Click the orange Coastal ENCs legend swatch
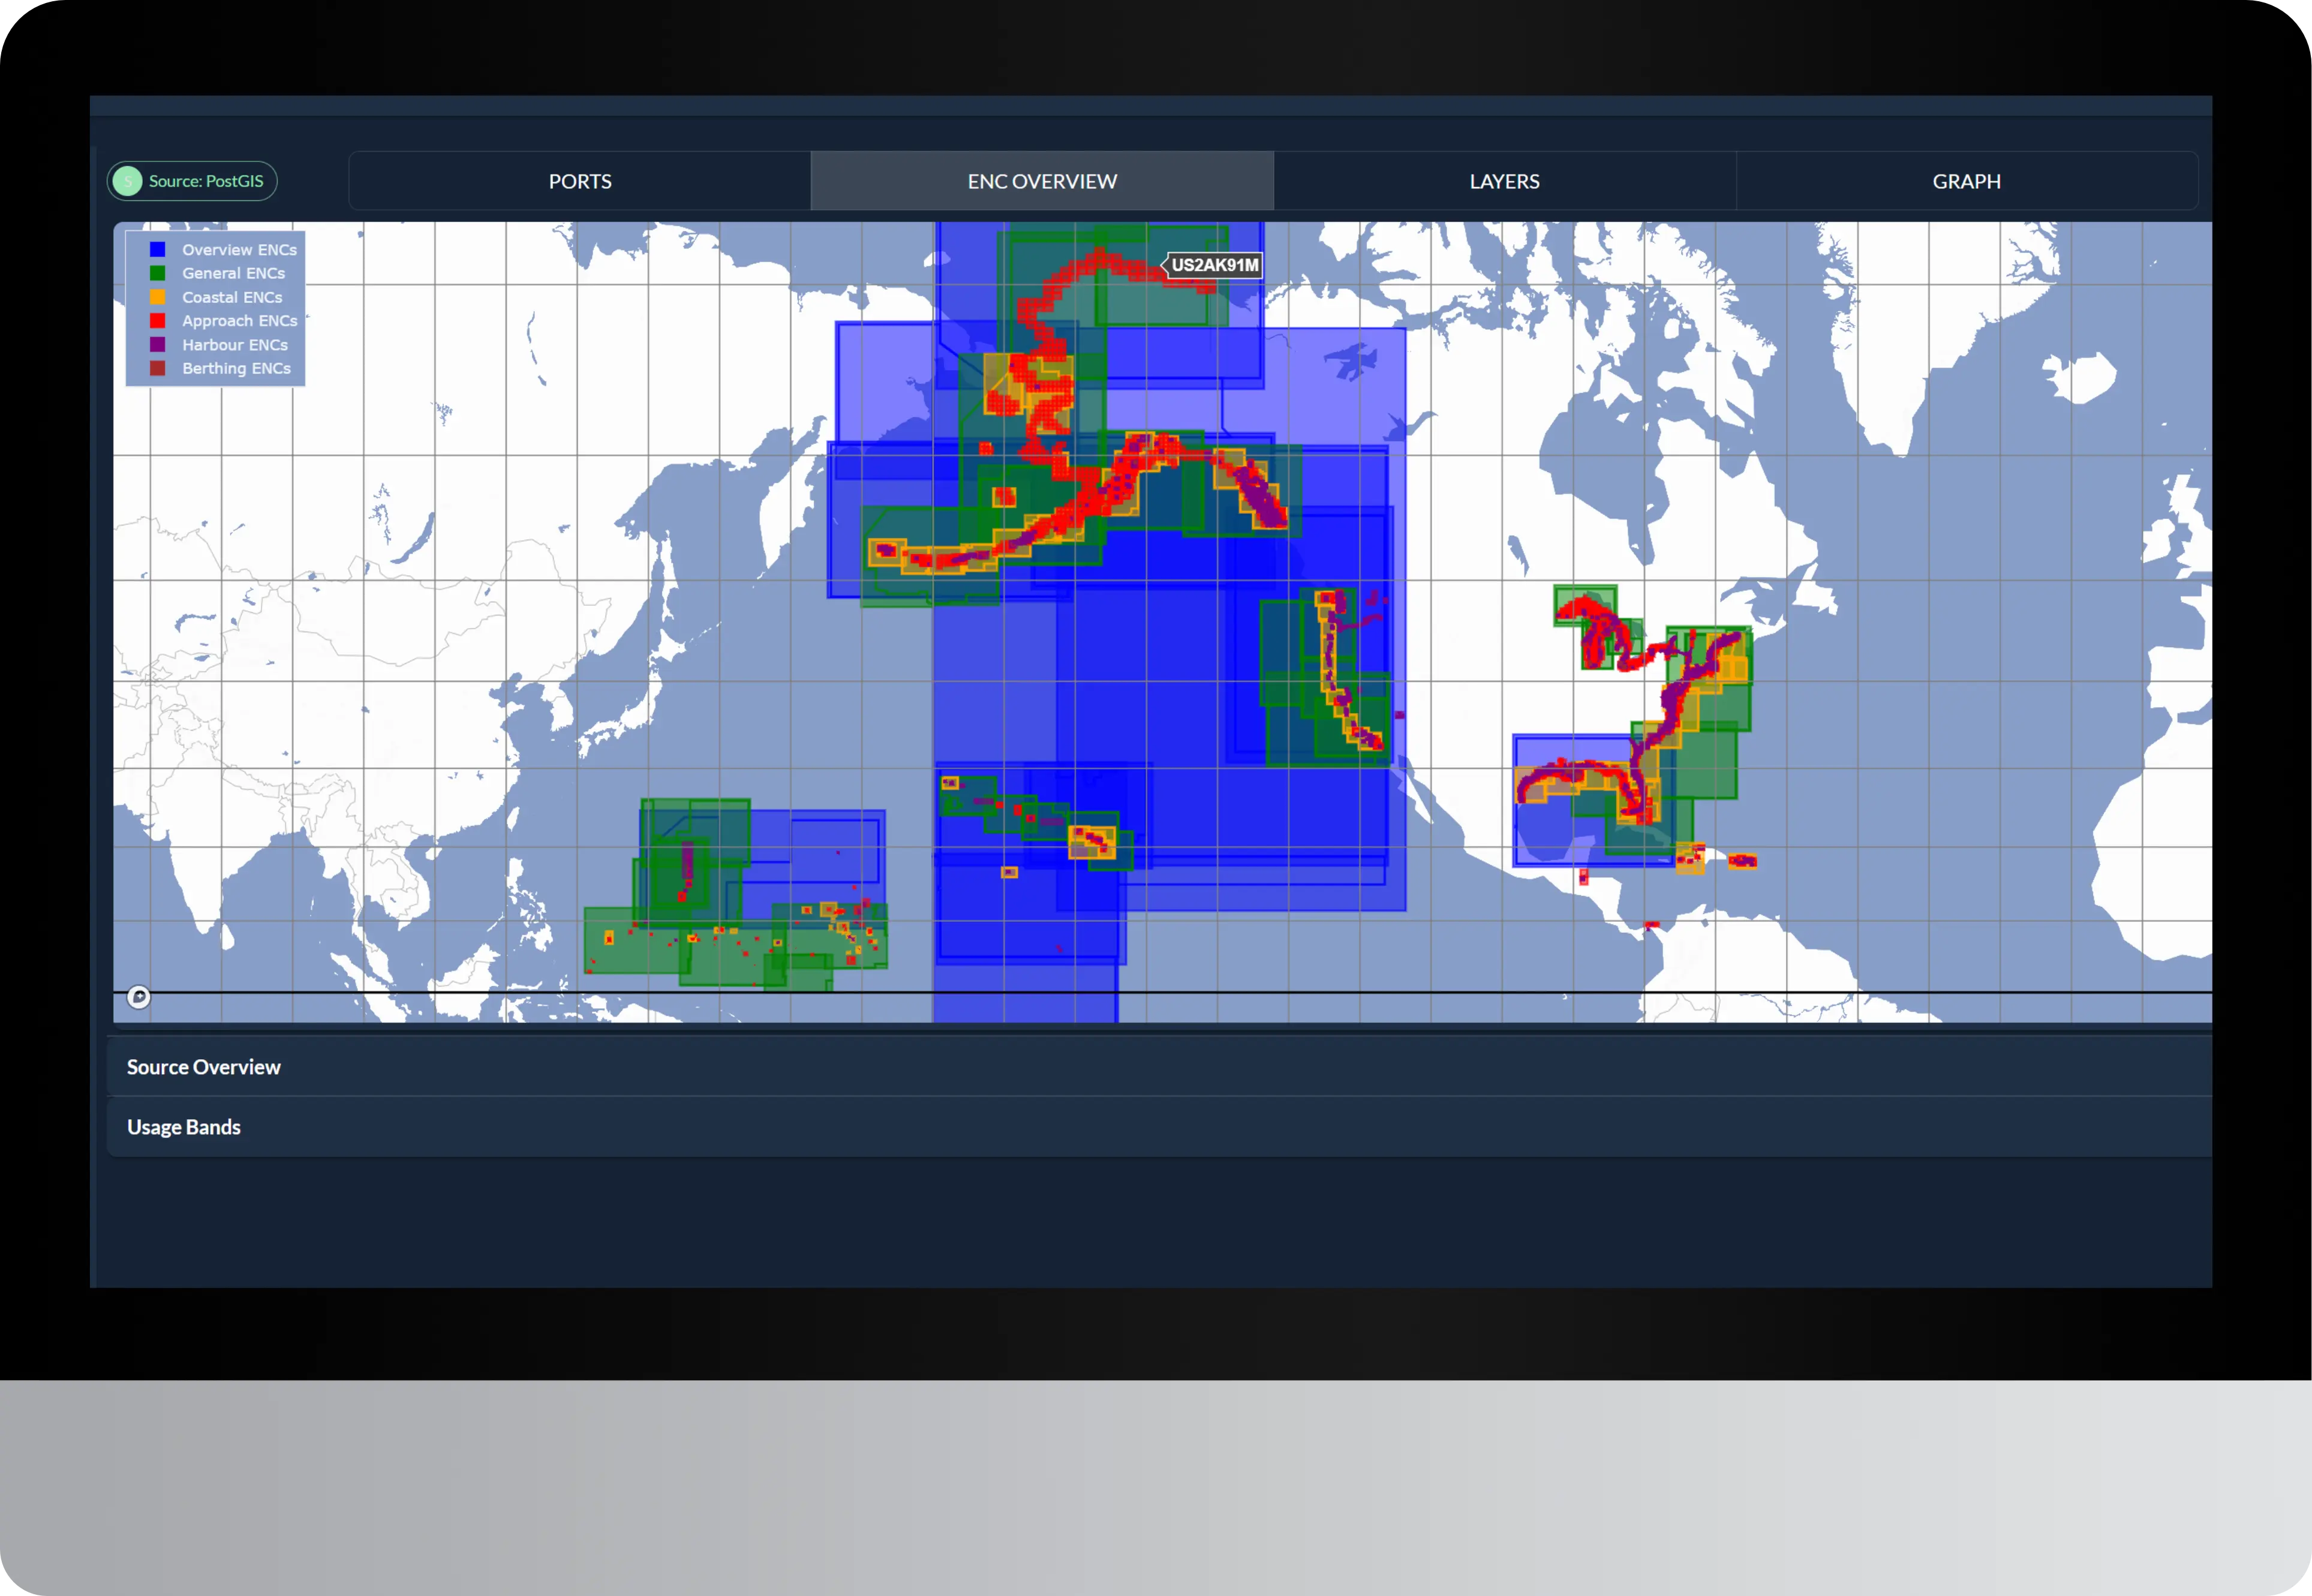 157,297
